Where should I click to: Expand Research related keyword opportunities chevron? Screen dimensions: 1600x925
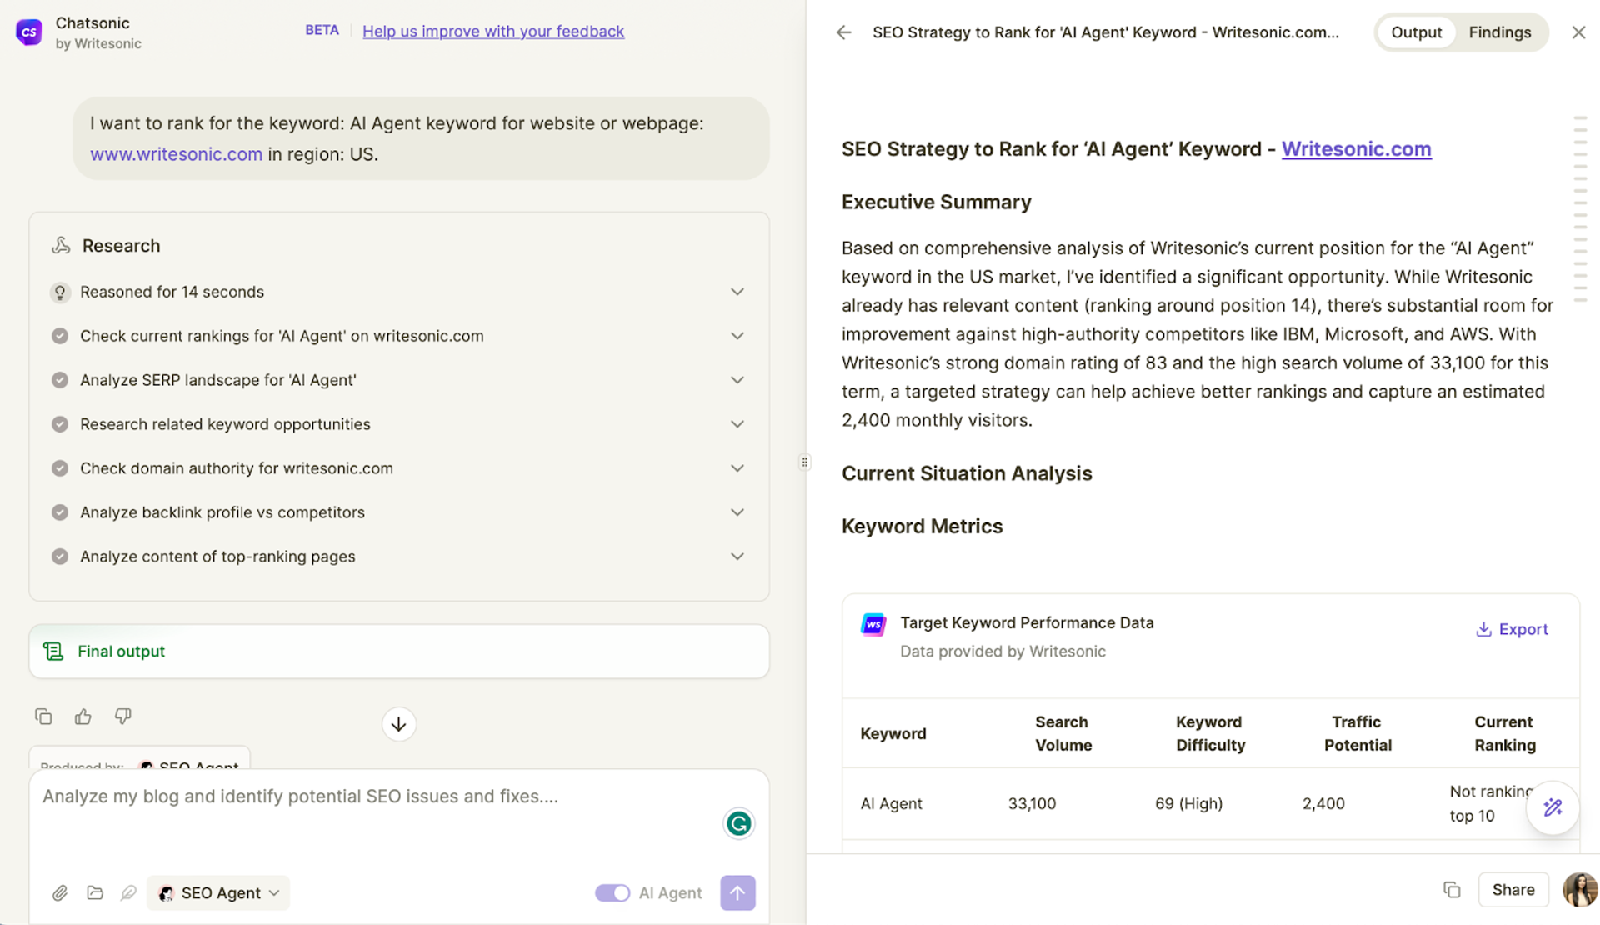tap(737, 424)
